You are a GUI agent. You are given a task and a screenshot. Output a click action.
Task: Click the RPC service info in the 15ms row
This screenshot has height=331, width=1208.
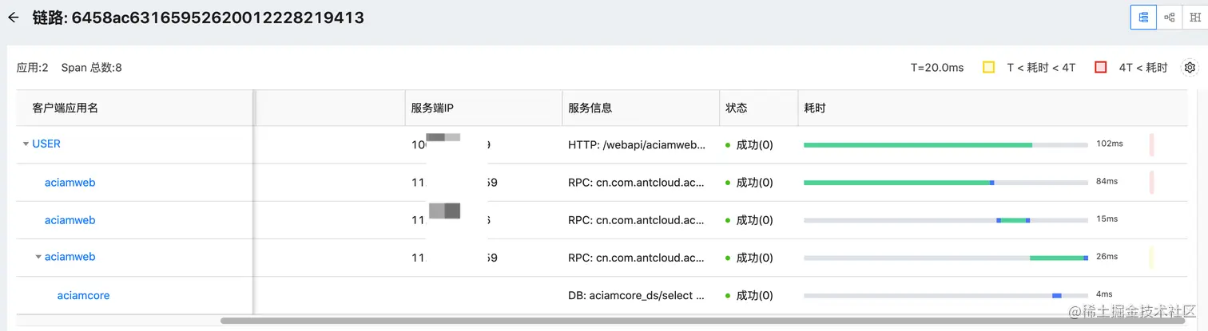637,220
